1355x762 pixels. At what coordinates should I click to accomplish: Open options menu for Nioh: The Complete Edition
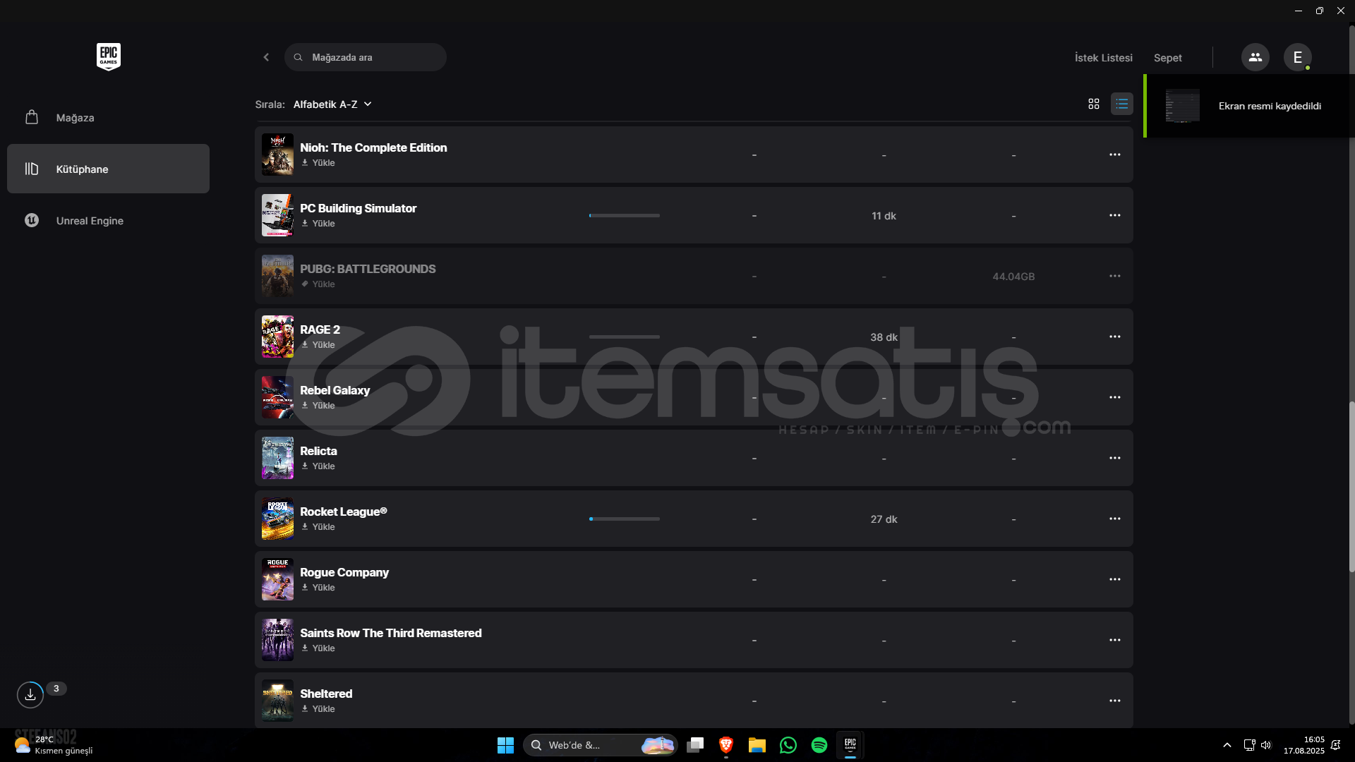[1114, 155]
